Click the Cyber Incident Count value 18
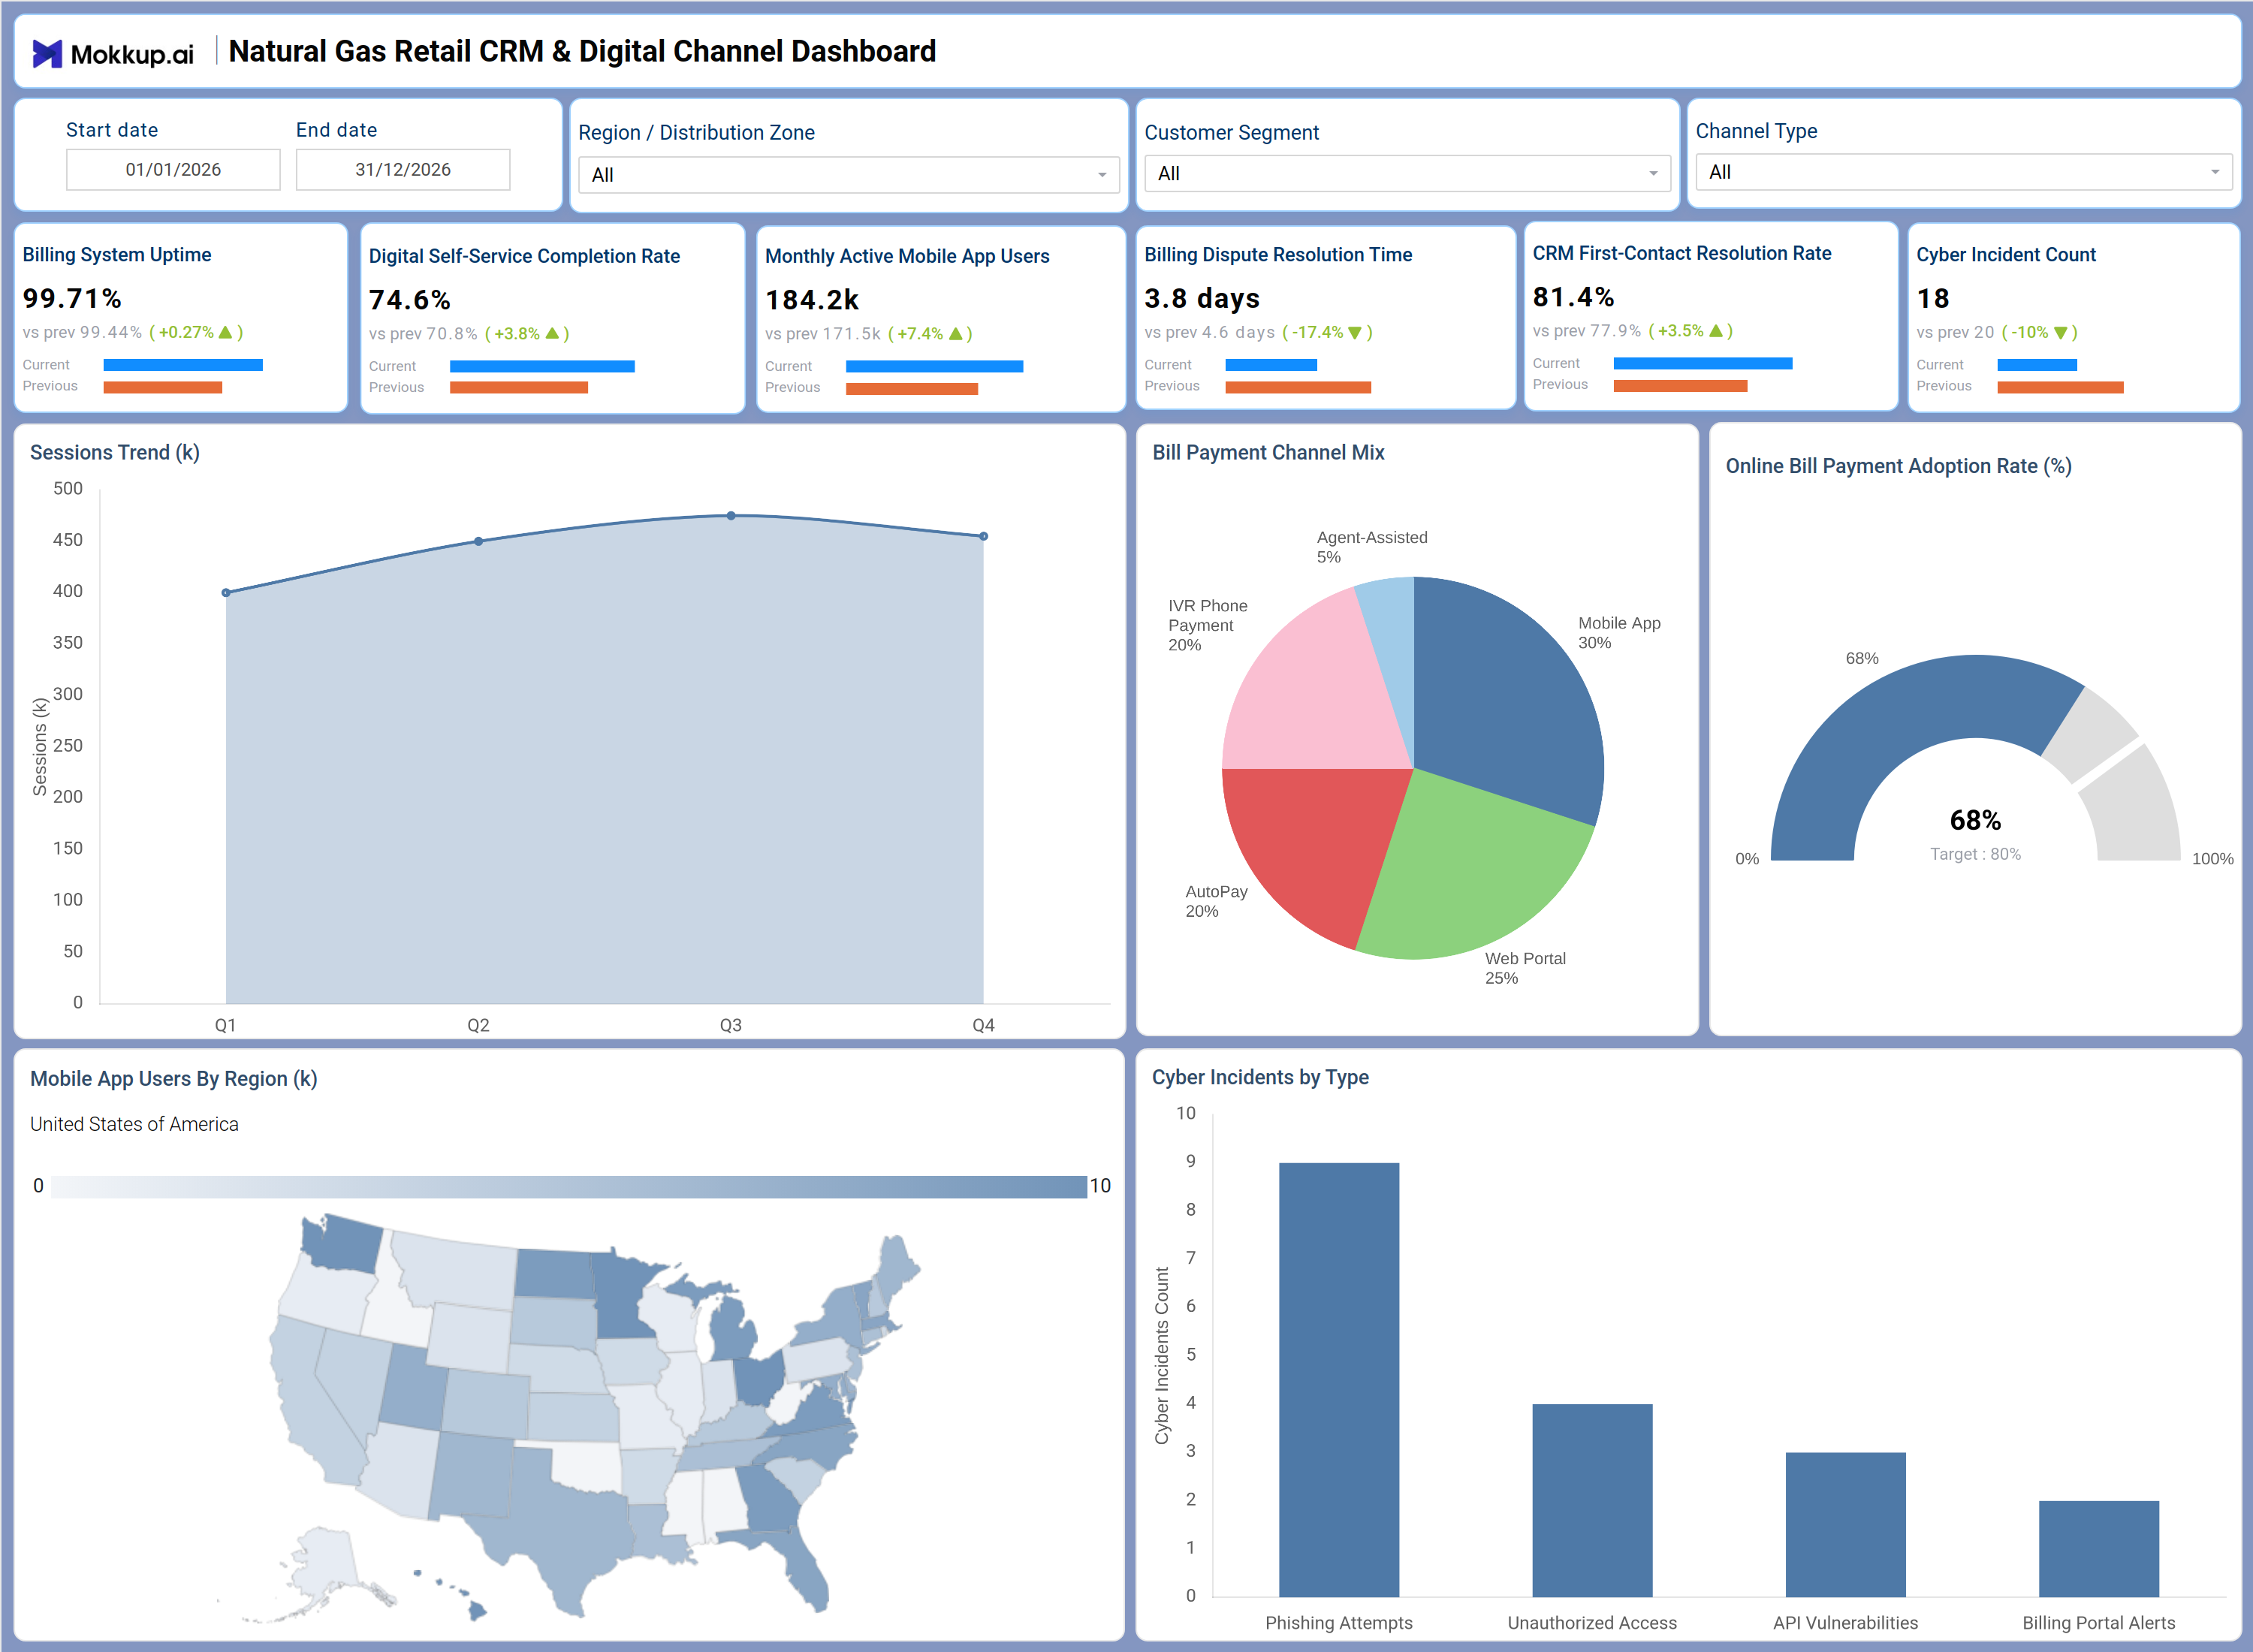 [x=1933, y=298]
